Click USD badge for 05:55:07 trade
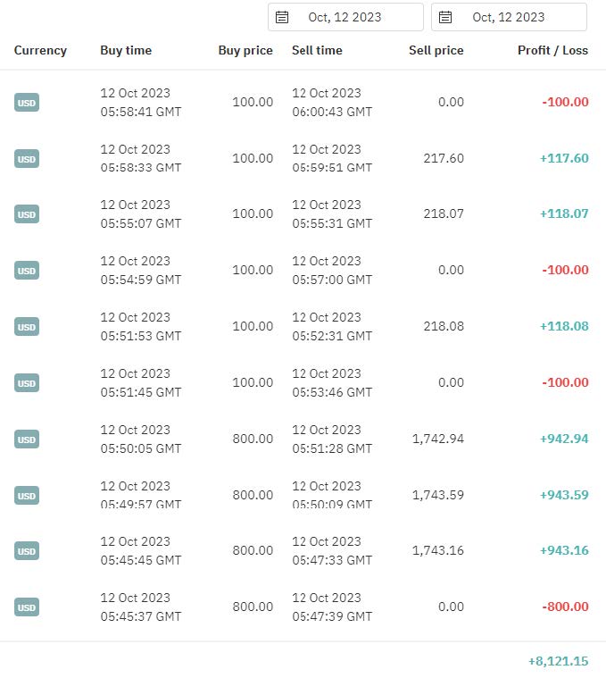Viewport: 606px width, 678px height. pyautogui.click(x=27, y=214)
